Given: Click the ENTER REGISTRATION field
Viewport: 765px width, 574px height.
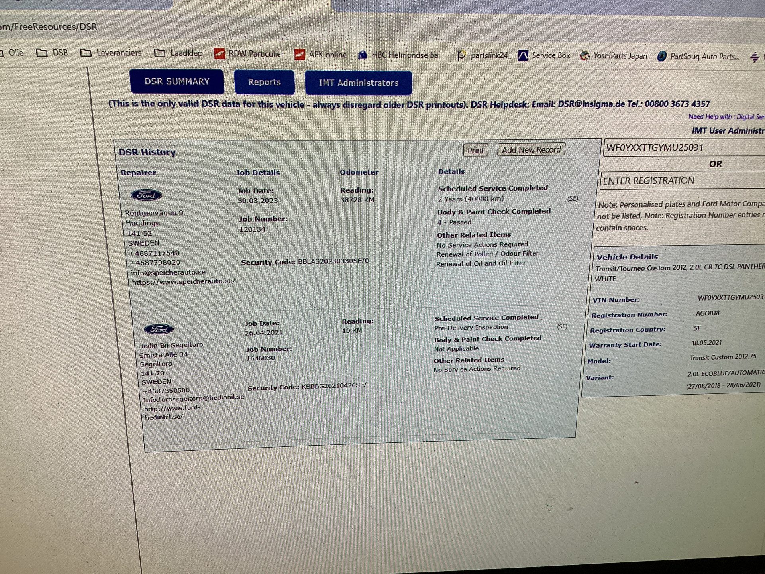Looking at the screenshot, I should point(682,181).
